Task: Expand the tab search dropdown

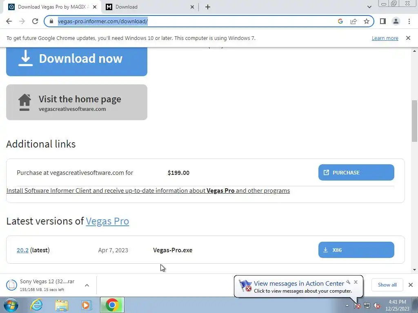Action: [369, 7]
